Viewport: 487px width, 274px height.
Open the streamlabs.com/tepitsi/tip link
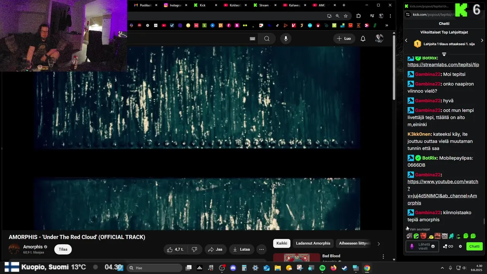[x=443, y=65]
